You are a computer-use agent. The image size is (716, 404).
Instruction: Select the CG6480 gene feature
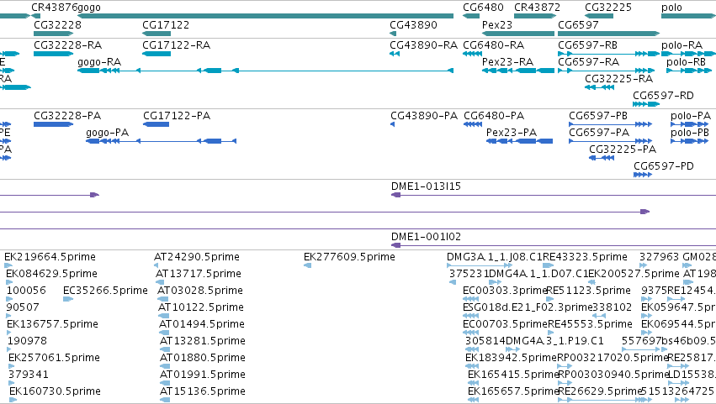(x=471, y=16)
